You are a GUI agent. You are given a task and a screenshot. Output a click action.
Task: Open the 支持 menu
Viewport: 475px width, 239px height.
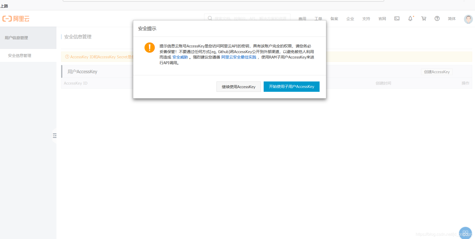click(x=366, y=19)
